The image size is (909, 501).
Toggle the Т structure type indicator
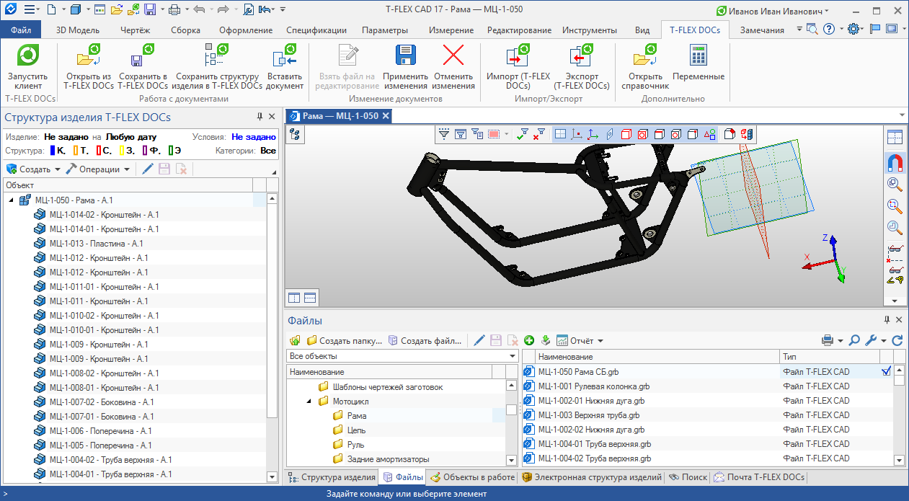tap(81, 151)
